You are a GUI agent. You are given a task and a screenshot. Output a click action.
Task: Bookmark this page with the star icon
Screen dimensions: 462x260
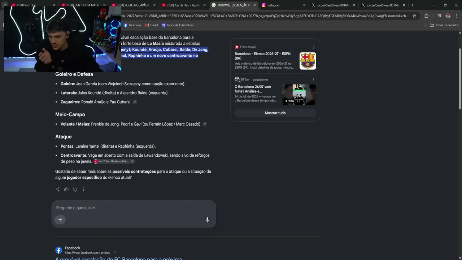point(414,16)
